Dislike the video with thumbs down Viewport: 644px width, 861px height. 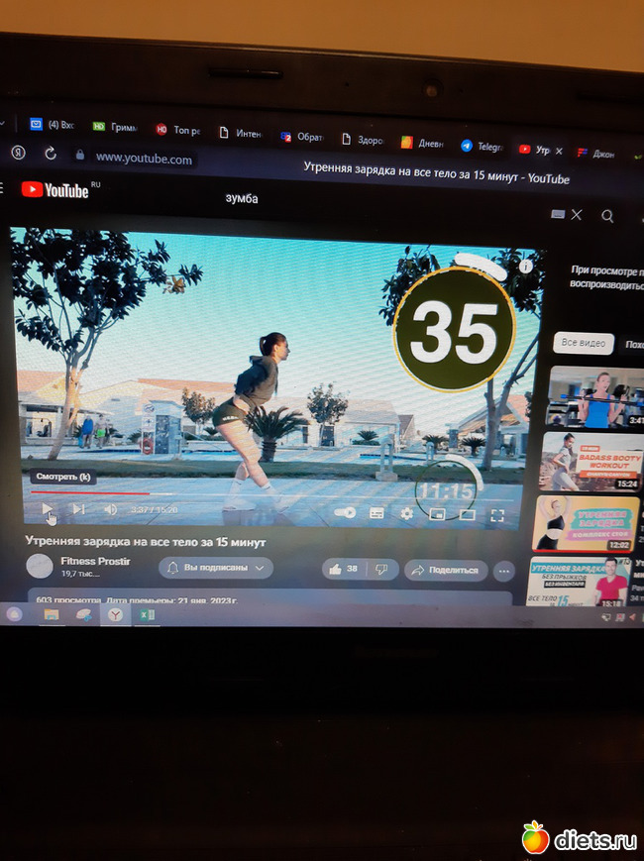pyautogui.click(x=380, y=570)
